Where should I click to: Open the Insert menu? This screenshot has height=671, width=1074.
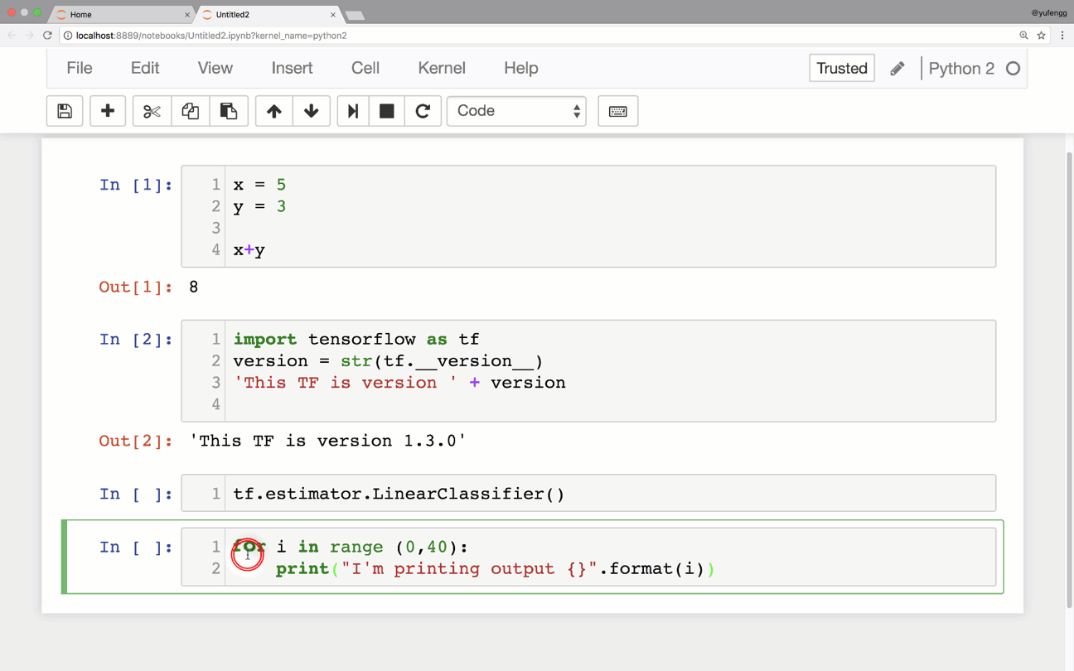tap(293, 68)
